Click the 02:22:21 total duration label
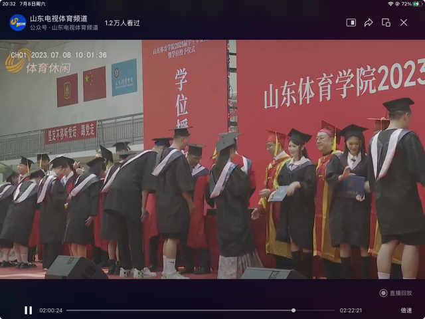The image size is (425, 319). 351,310
